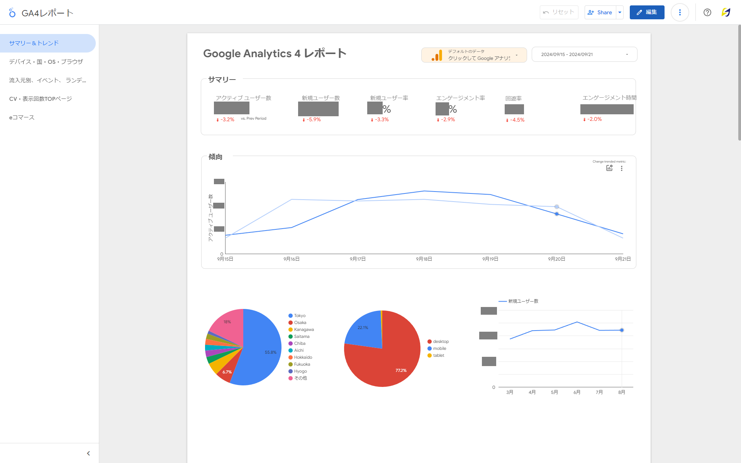The height and width of the screenshot is (463, 741).
Task: Open the help question mark icon
Action: [707, 12]
